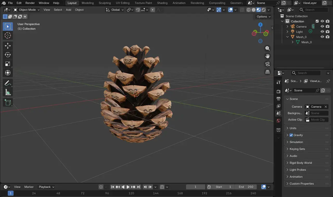Screen dimensions: 333x197
Task: Toggle viewport overlays display
Action: pyautogui.click(x=230, y=10)
